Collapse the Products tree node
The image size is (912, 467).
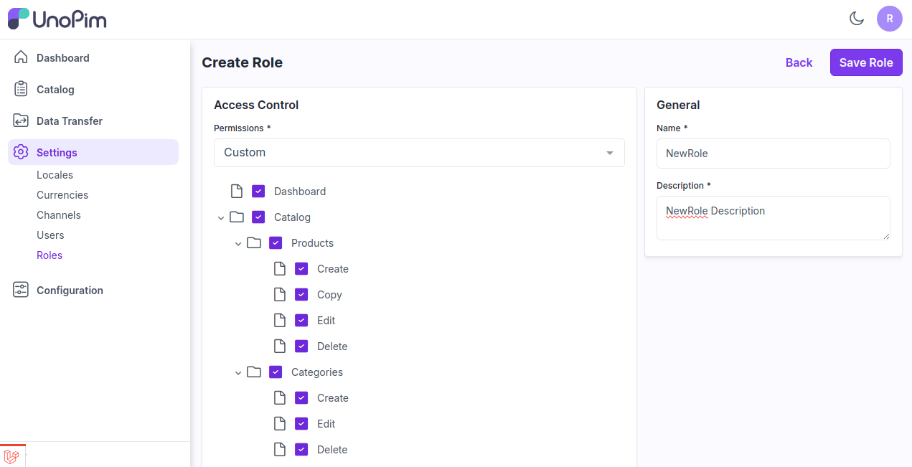point(238,243)
